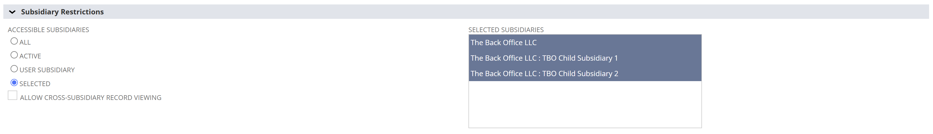Click blank space below the cross-subsidiary checkbox
This screenshot has height=134, width=933.
[x=109, y=119]
